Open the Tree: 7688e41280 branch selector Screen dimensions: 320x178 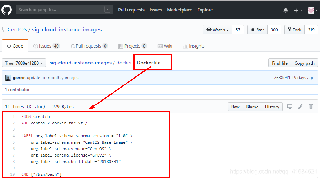point(24,63)
